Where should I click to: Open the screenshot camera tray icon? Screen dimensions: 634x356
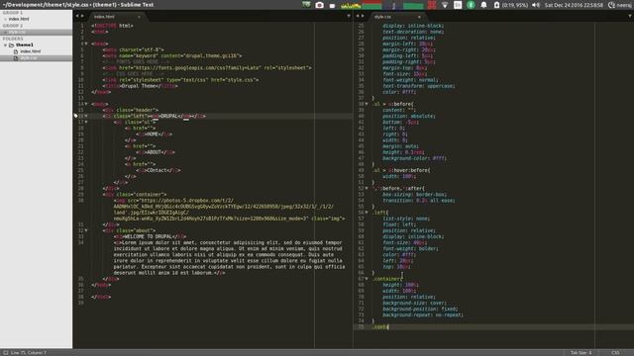pyautogui.click(x=319, y=5)
